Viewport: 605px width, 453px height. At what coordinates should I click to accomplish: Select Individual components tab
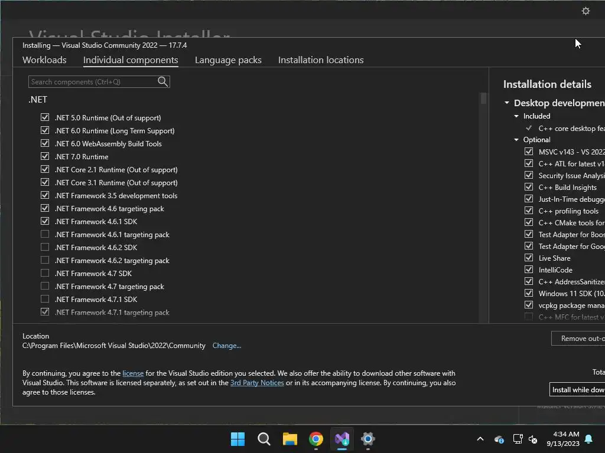click(131, 60)
